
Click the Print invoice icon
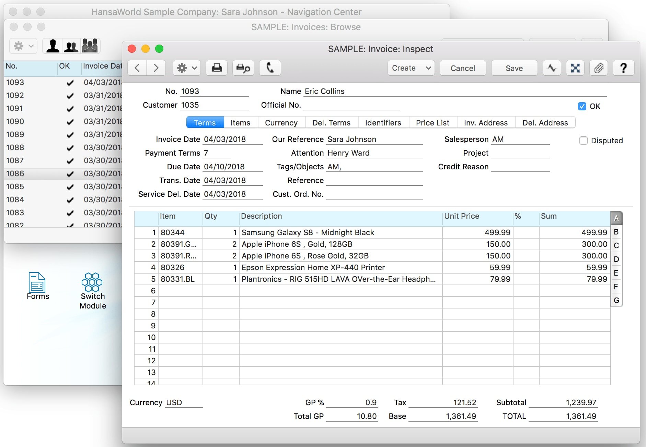coord(217,68)
